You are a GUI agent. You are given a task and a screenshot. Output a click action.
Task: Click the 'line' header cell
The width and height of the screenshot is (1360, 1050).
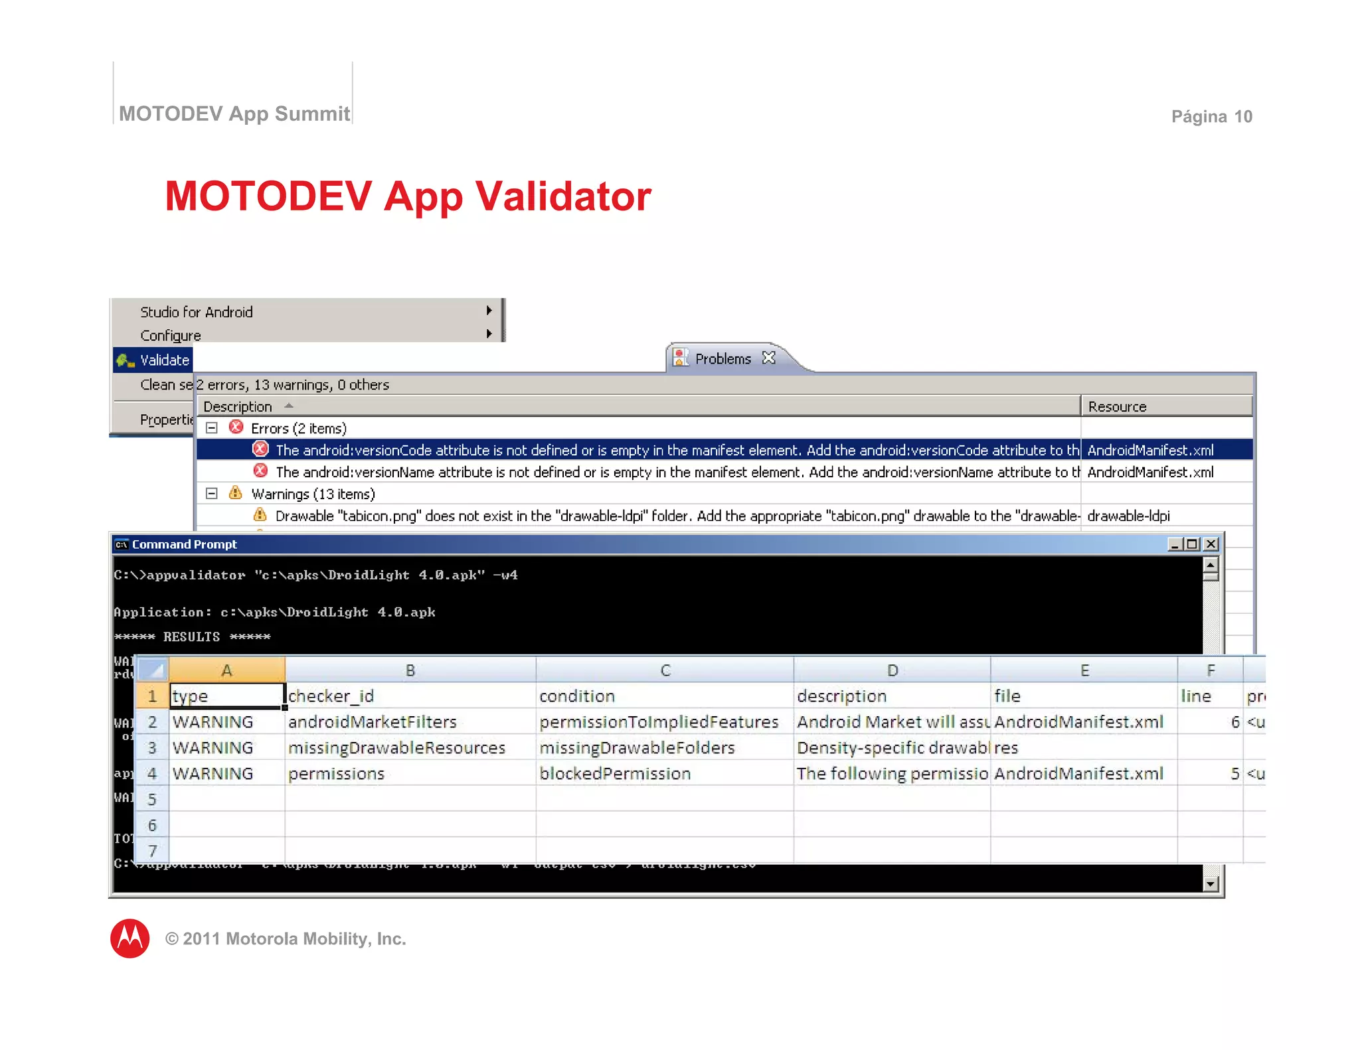(1211, 696)
